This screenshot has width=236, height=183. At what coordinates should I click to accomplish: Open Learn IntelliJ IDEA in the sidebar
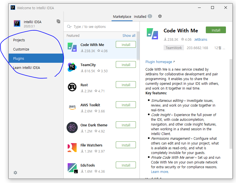(36, 68)
